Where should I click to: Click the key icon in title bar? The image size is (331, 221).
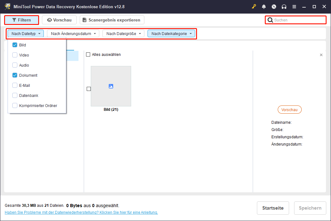pyautogui.click(x=254, y=7)
